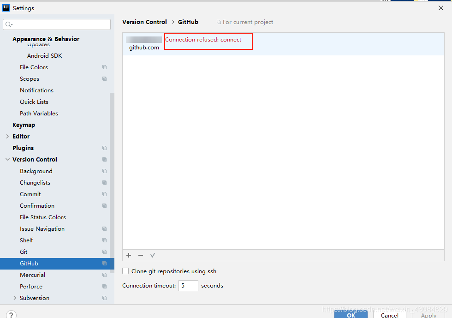
Task: Select Keymap in settings tree
Action: pyautogui.click(x=24, y=125)
